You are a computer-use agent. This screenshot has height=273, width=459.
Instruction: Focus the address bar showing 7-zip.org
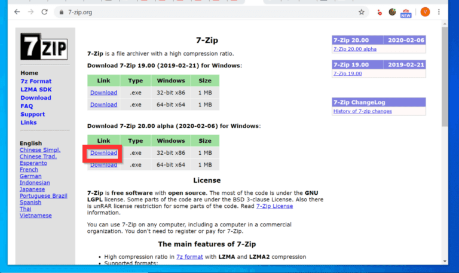point(179,12)
